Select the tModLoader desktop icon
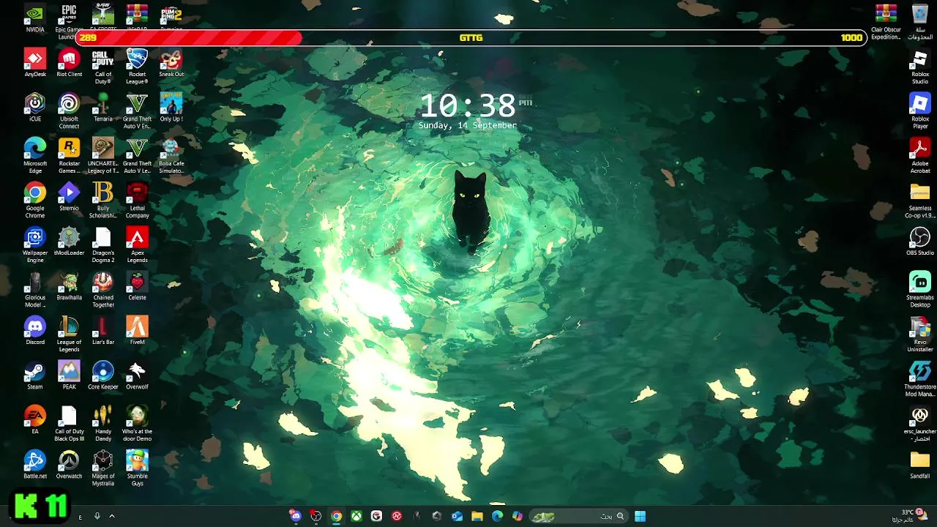Image resolution: width=937 pixels, height=527 pixels. click(69, 242)
